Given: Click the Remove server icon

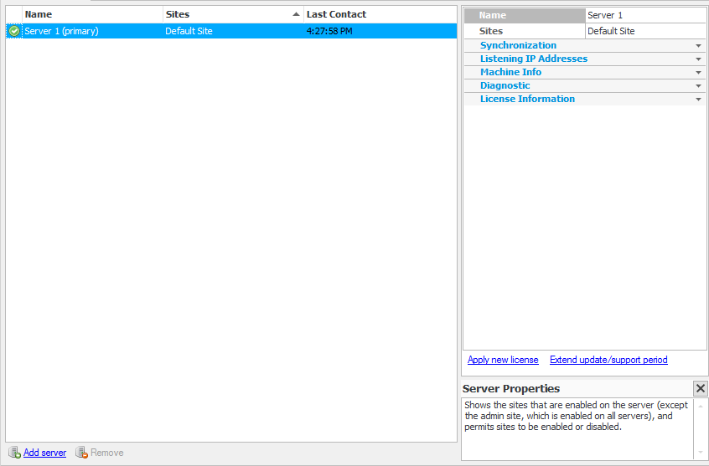Looking at the screenshot, I should click(x=81, y=453).
